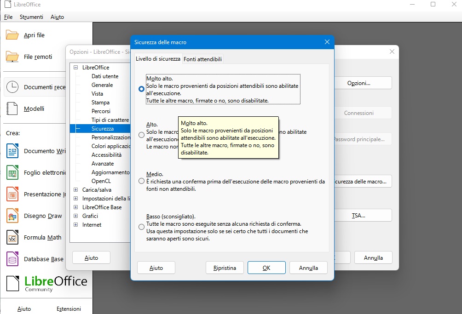Screen dimensions: 462x314
Task: Expand the Internet tree node
Action: (76, 224)
